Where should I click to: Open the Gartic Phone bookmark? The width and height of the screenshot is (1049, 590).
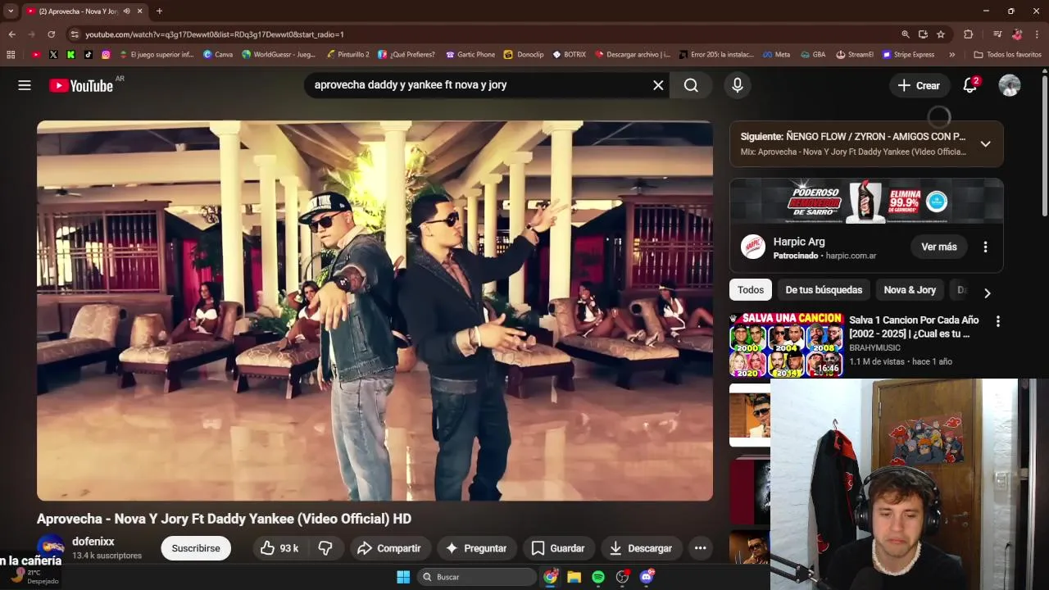[470, 55]
